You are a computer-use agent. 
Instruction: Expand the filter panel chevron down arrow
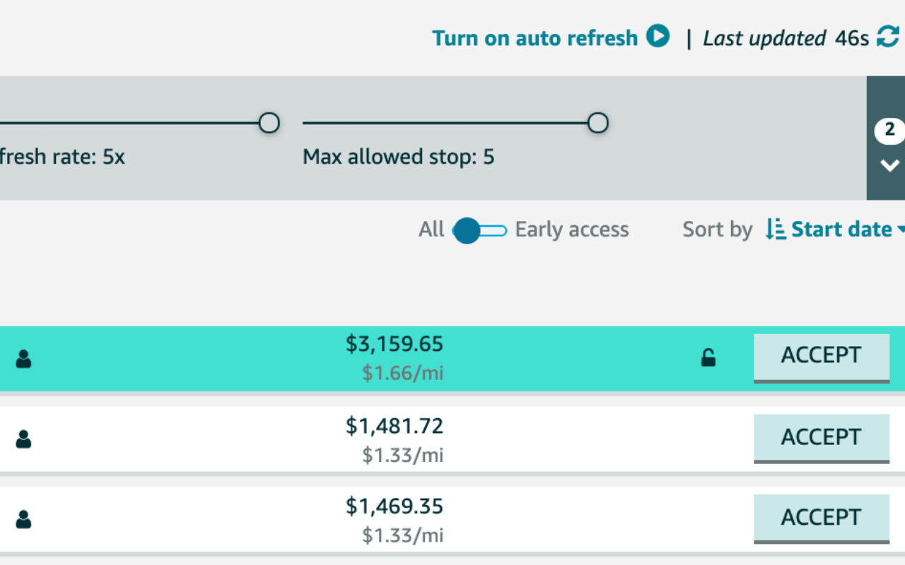889,166
